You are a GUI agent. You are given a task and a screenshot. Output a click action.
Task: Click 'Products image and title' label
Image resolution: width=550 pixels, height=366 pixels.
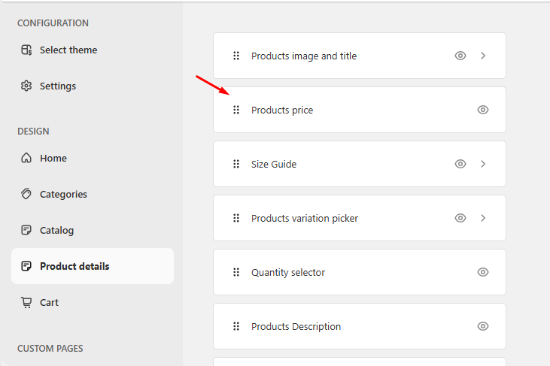click(304, 56)
